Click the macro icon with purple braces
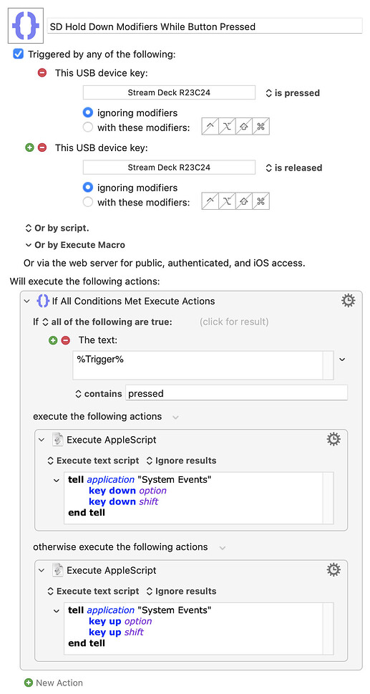 tap(26, 25)
